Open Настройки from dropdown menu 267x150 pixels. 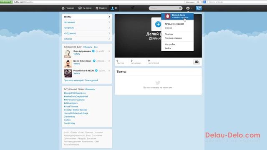170,44
